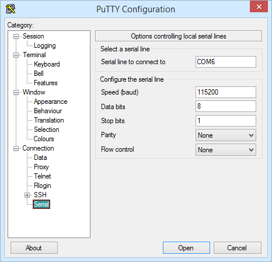Open the Parity dropdown
Image resolution: width=272 pixels, height=262 pixels.
[x=226, y=135]
